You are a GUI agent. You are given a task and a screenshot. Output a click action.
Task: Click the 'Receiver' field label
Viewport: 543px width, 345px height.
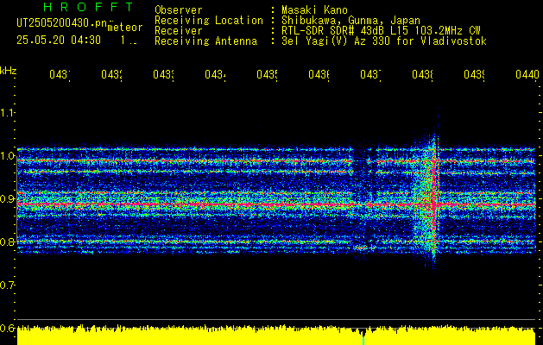coord(179,31)
